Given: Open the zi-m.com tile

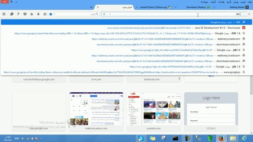Looking at the screenshot, I should [96, 79].
